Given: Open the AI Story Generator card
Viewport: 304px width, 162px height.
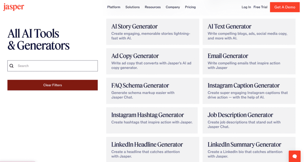Looking at the screenshot, I should point(153,32).
